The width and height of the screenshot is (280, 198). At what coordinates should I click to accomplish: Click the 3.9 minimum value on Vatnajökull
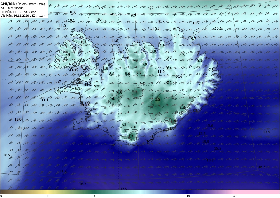point(158,99)
